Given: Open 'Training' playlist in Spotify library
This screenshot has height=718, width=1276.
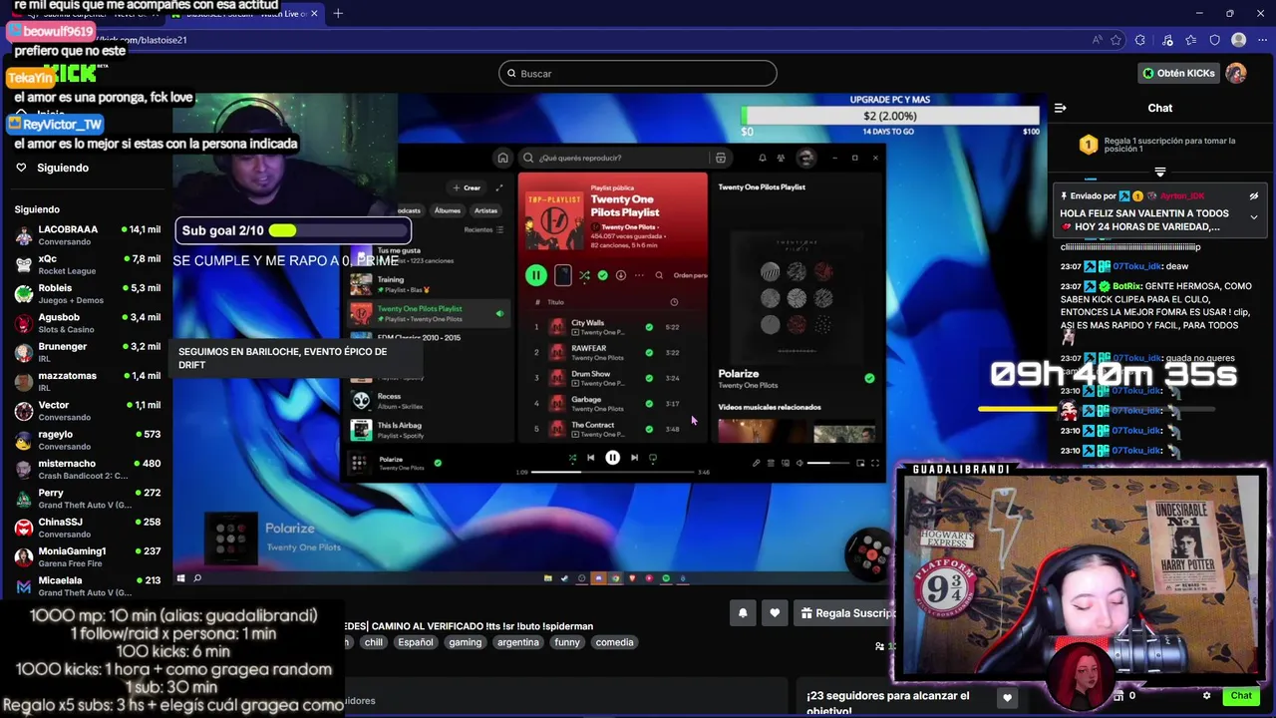Looking at the screenshot, I should [x=427, y=284].
